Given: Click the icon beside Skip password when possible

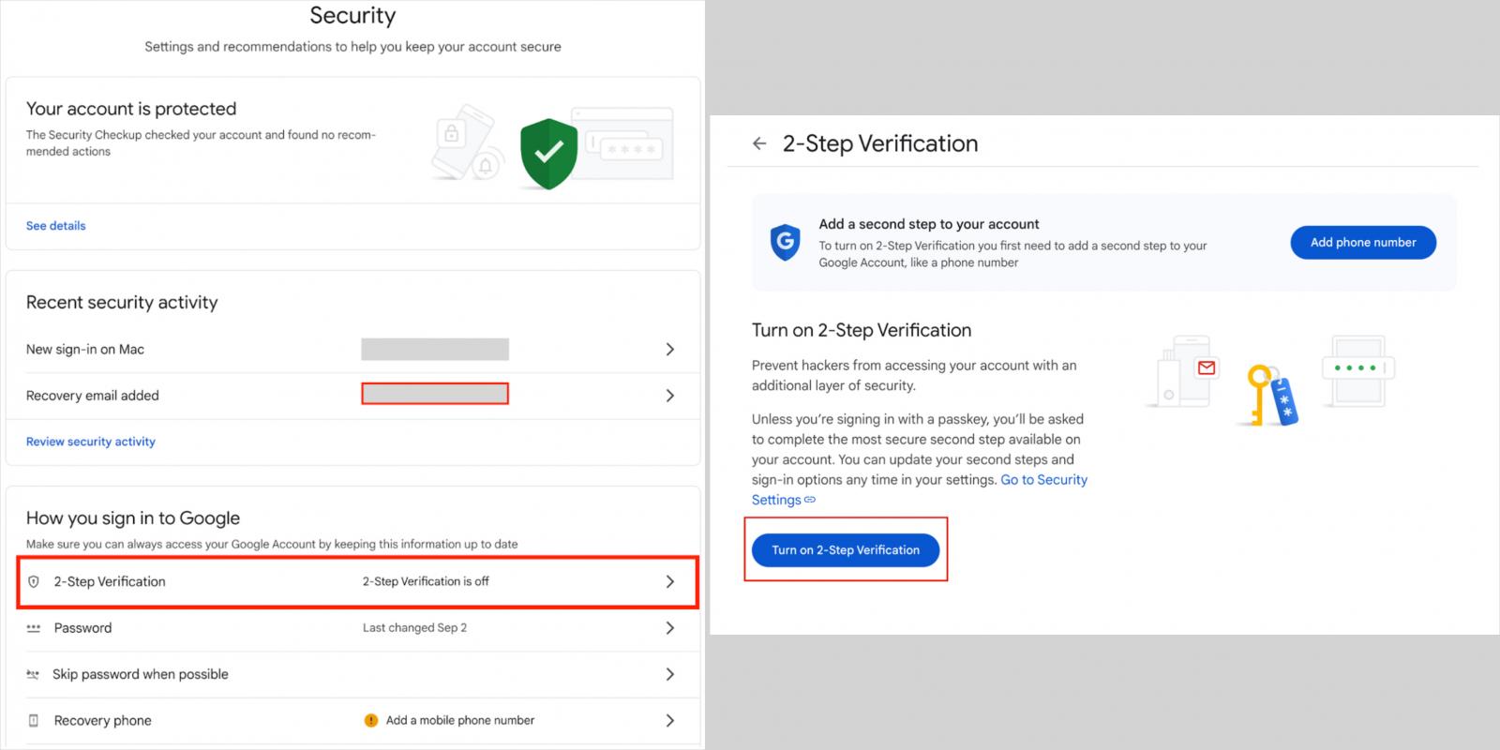Looking at the screenshot, I should coord(33,674).
